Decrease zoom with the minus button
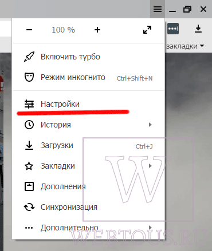Screen dimensions: 212x251 click(x=29, y=30)
